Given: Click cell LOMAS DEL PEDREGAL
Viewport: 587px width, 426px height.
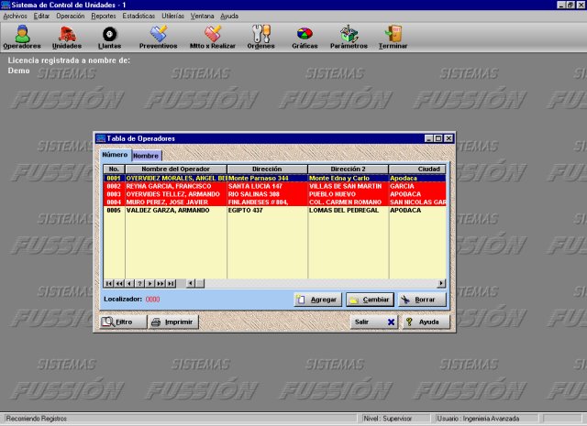Looking at the screenshot, I should coord(349,210).
